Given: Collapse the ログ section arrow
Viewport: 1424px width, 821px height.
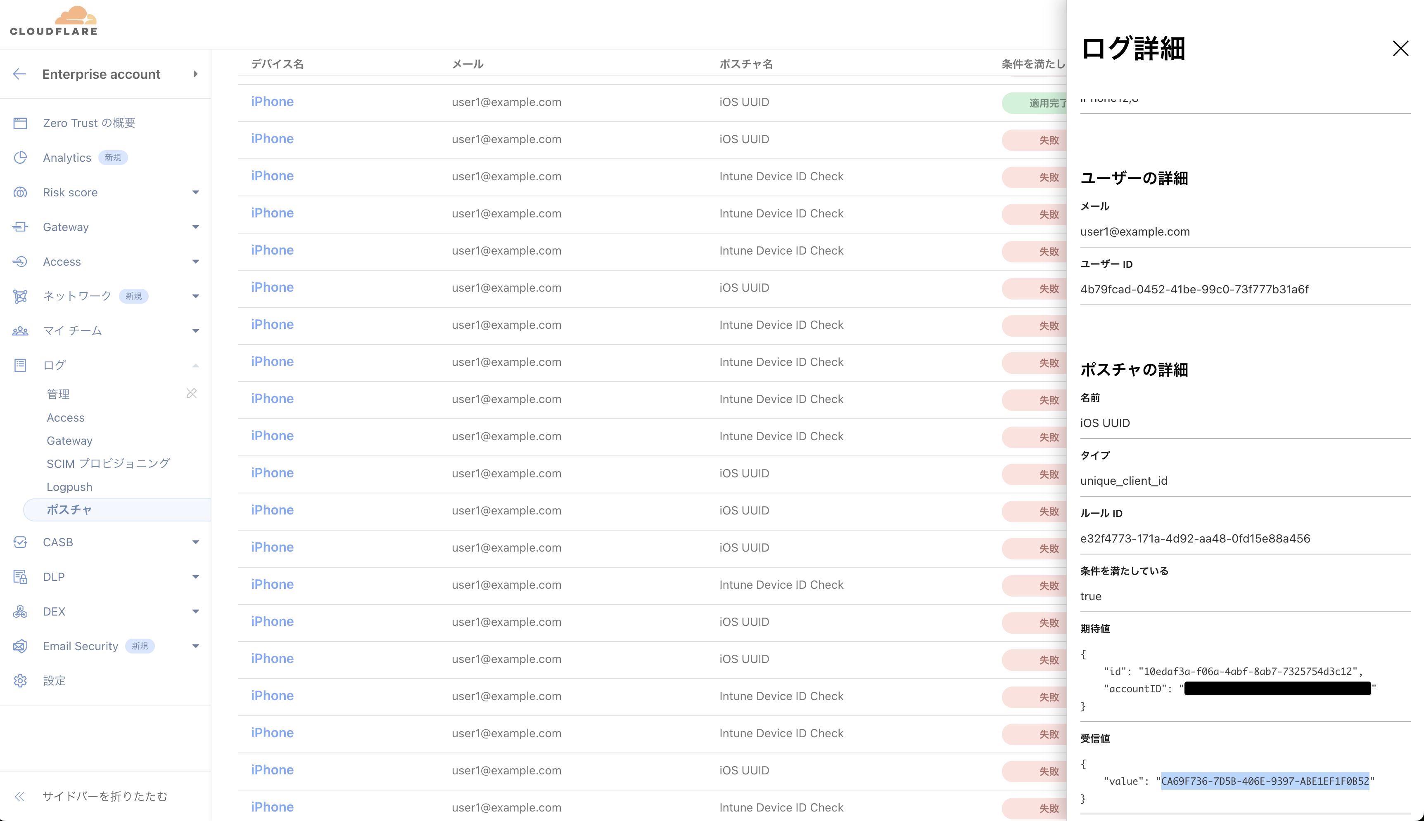Looking at the screenshot, I should tap(195, 366).
